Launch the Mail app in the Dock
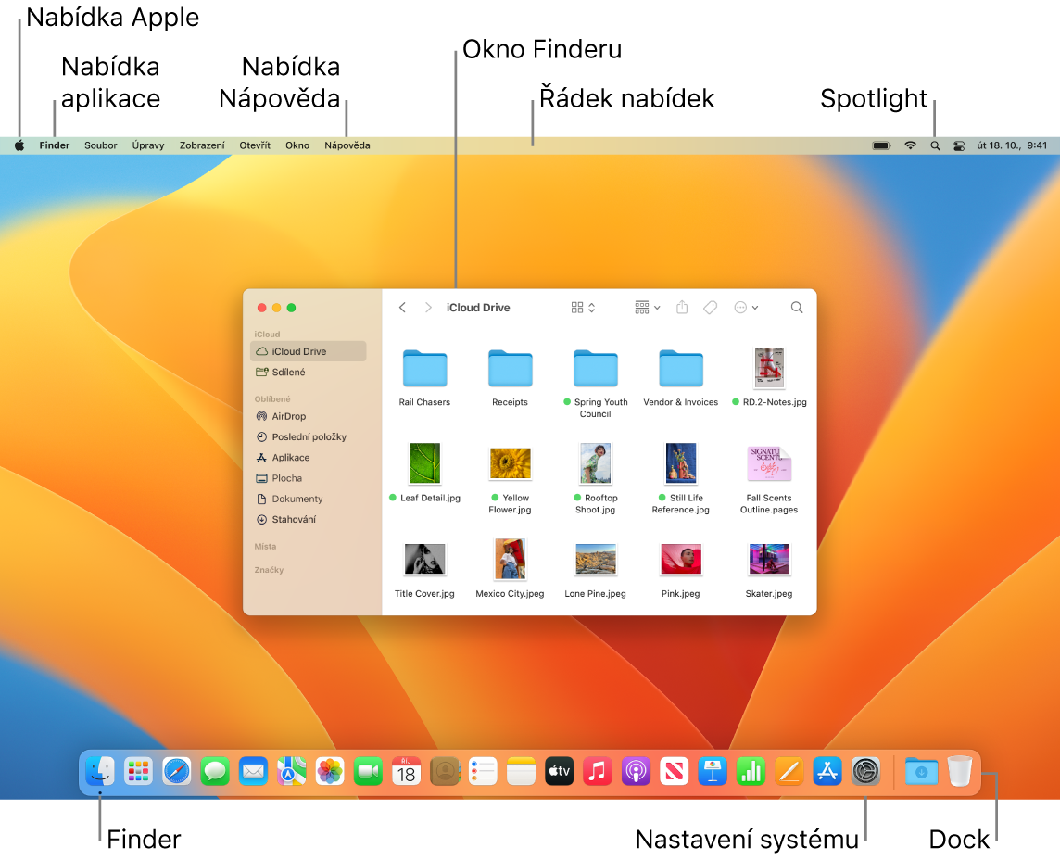 253,771
